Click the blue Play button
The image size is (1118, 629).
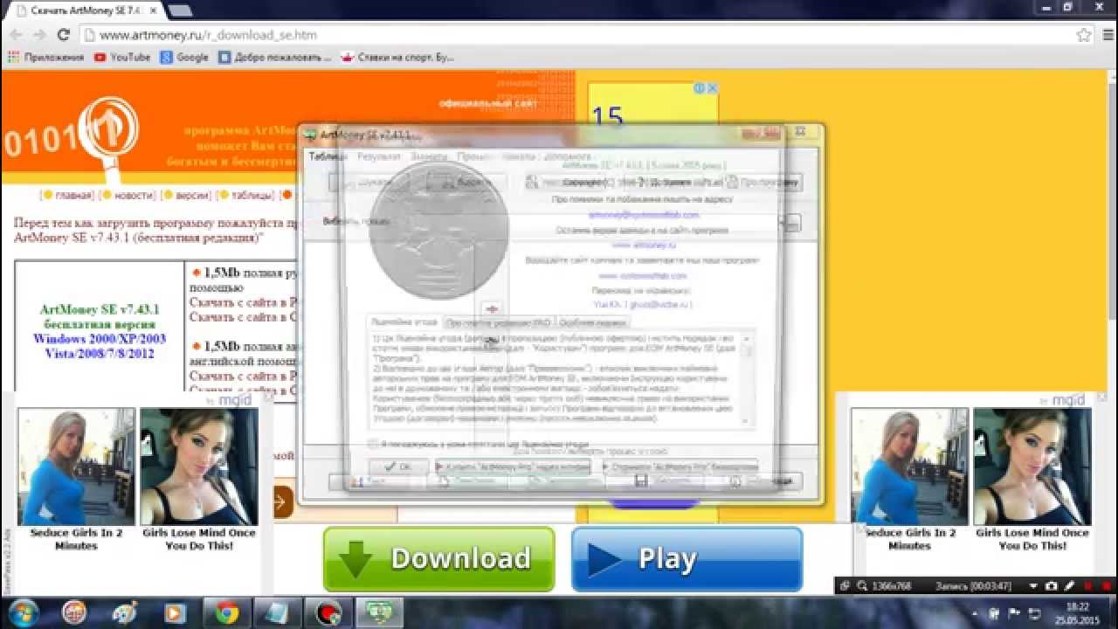click(x=687, y=559)
